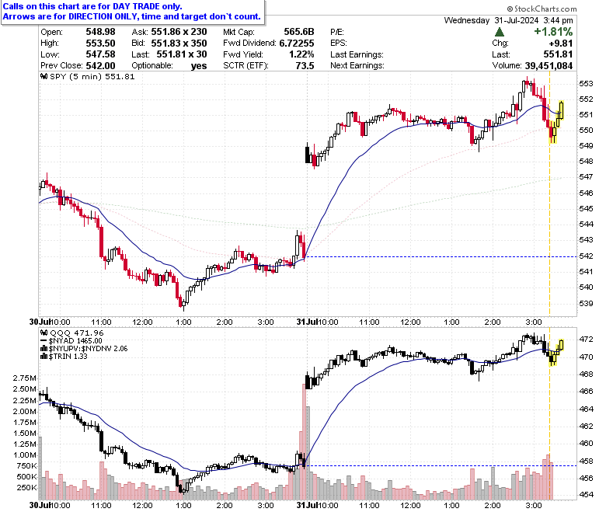Screen dimensions: 606x512
Task: Click the 553 price axis label
Action: click(x=586, y=83)
